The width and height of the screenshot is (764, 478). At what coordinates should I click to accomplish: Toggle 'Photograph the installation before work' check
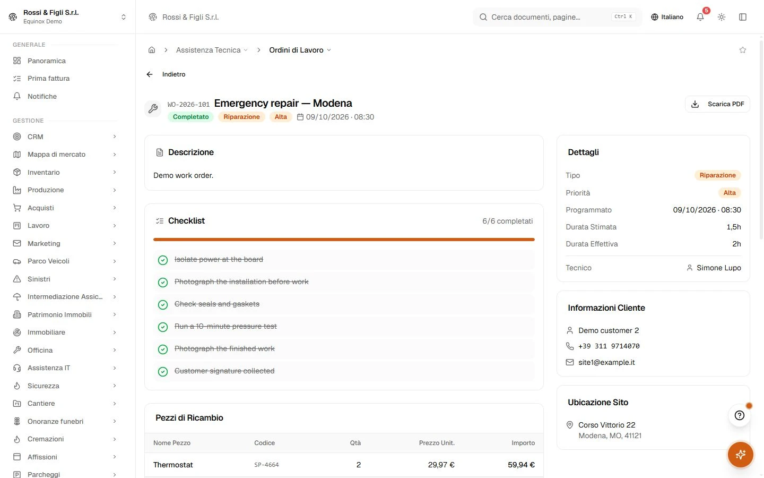[163, 283]
